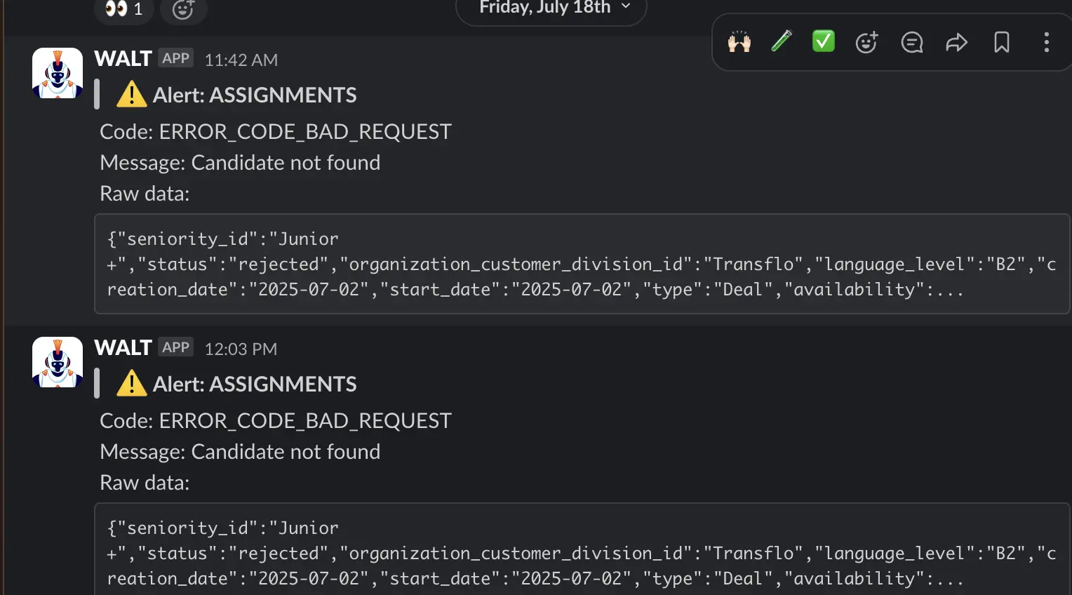Image resolution: width=1072 pixels, height=595 pixels.
Task: React with the green pencil emoji
Action: (x=781, y=42)
